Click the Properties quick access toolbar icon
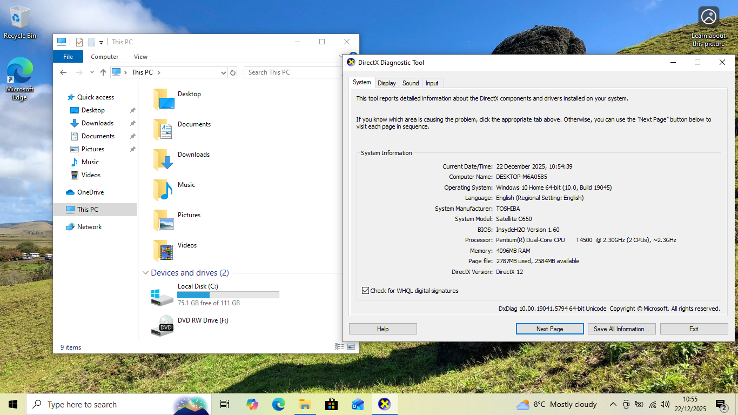Image resolution: width=738 pixels, height=415 pixels. [x=79, y=42]
